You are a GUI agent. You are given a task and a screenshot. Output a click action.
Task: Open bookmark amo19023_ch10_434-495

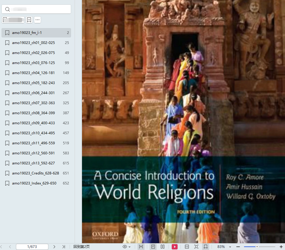tap(36, 133)
